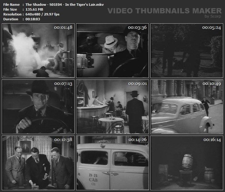Click the 'File Size' label
Screen dimensions: 225x192
10,9
